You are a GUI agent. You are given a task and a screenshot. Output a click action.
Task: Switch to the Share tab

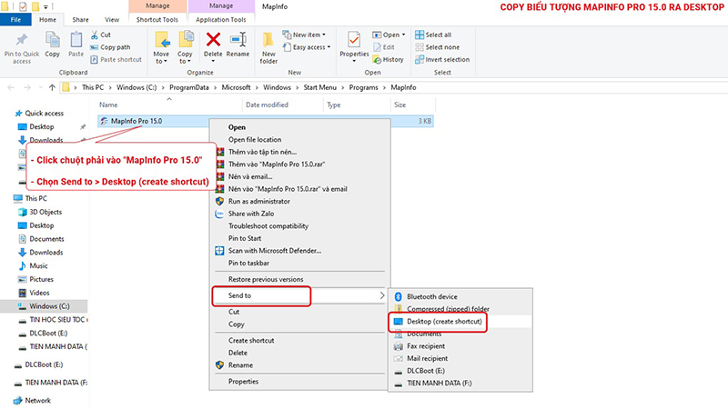[x=80, y=19]
